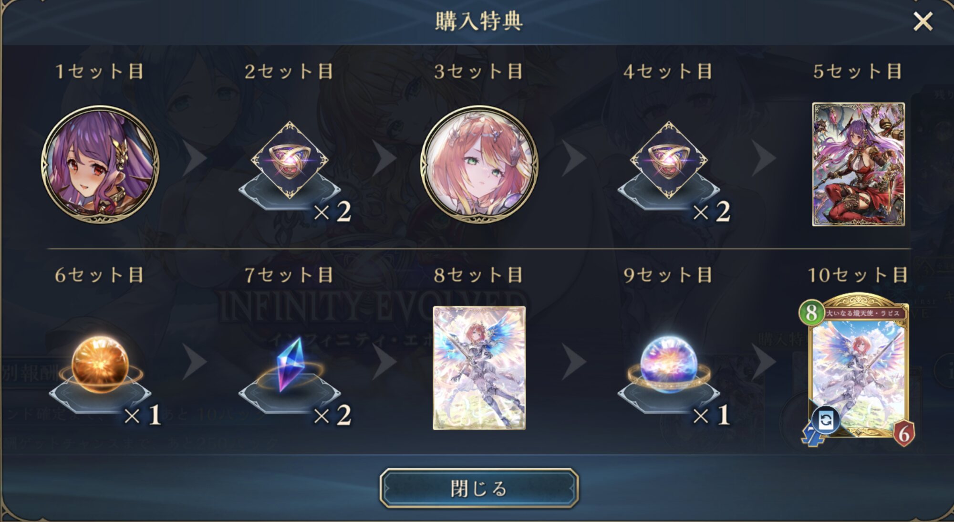Image resolution: width=954 pixels, height=522 pixels.
Task: Select the purple-haired emblem in 1セット目
Action: [100, 165]
